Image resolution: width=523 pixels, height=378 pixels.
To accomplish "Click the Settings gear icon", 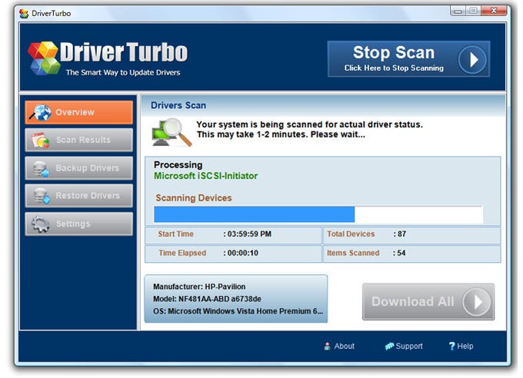I will point(41,224).
